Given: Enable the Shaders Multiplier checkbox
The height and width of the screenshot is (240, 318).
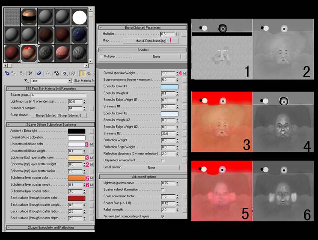Looking at the screenshot, I should (x=101, y=56).
